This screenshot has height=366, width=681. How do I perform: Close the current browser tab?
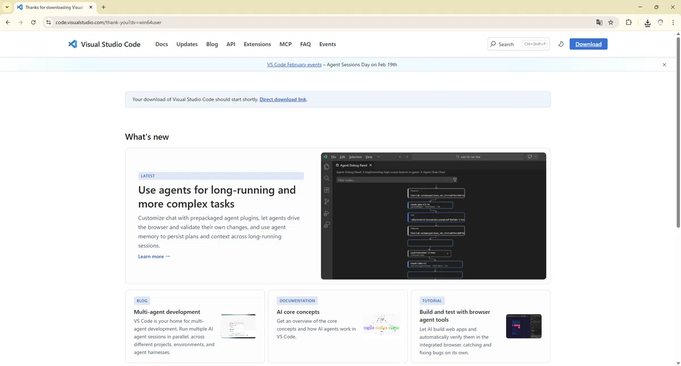pos(91,7)
